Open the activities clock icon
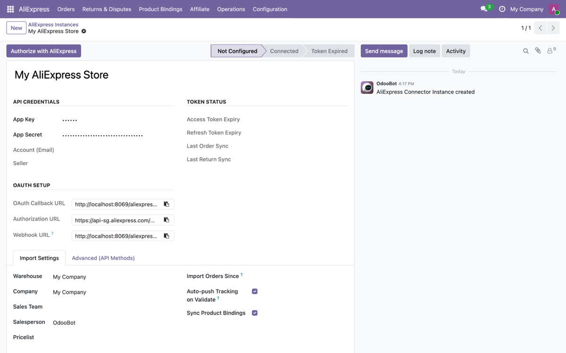566x353 pixels. [502, 9]
